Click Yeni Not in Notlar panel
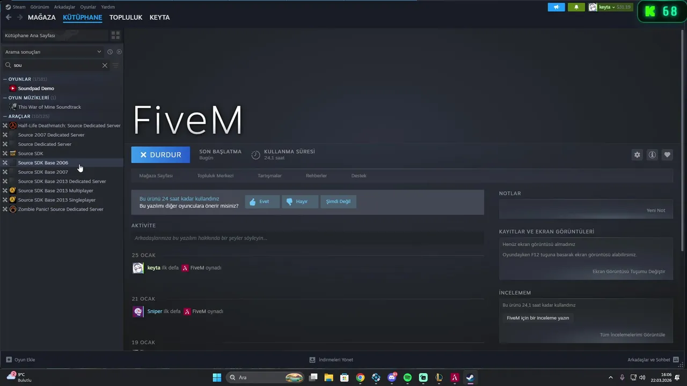Screen dimensions: 687x386 tap(656, 210)
